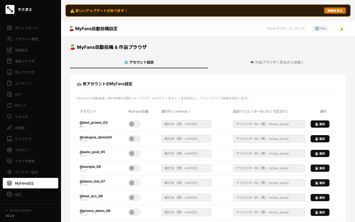This screenshot has width=355, height=222.
Task: Open 商品ブラウザ in the sidebar
Action: 31,61
